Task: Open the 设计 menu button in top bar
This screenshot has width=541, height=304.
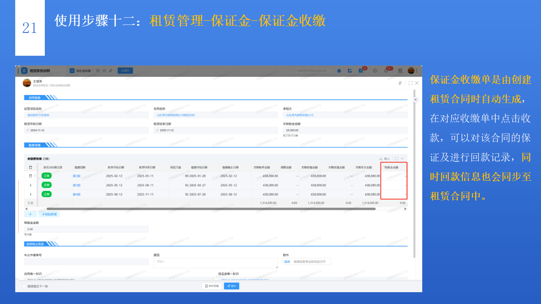Action: (124, 71)
